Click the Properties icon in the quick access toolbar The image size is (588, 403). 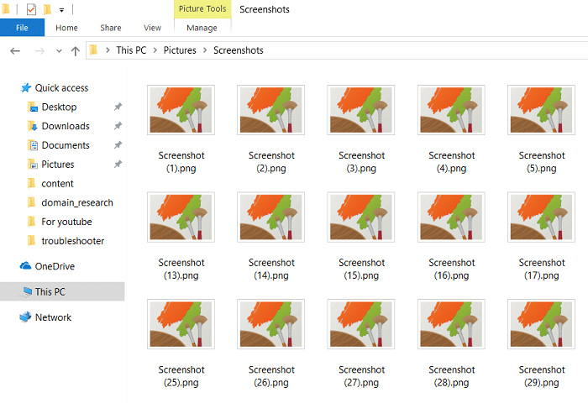[x=32, y=9]
